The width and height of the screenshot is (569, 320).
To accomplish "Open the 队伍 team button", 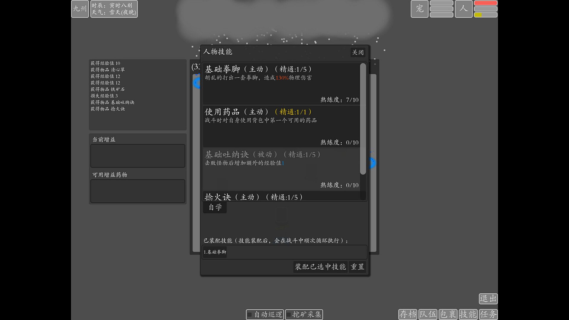I will pos(428,314).
